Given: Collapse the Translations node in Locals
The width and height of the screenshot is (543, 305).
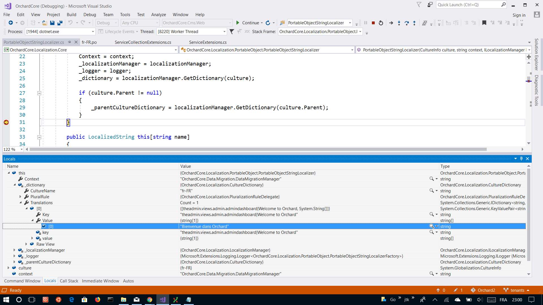Looking at the screenshot, I should 20,202.
